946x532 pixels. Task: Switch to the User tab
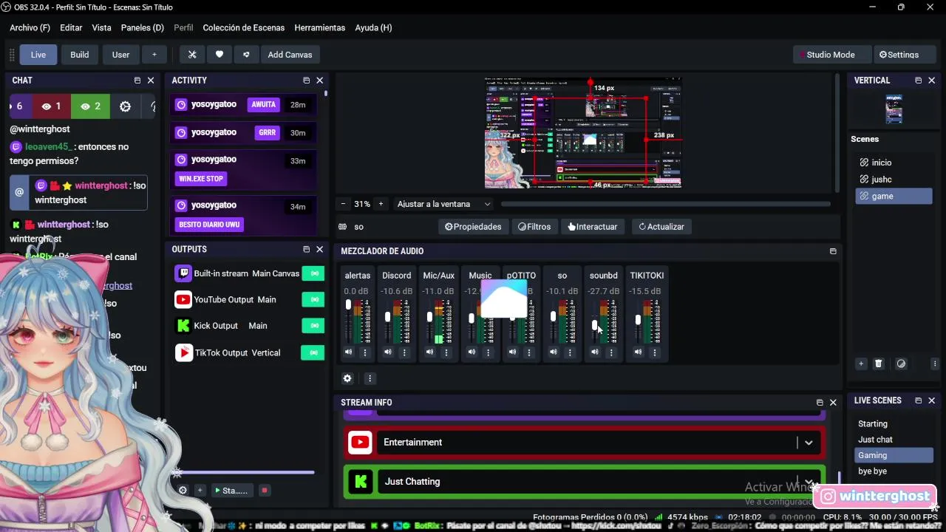(120, 55)
